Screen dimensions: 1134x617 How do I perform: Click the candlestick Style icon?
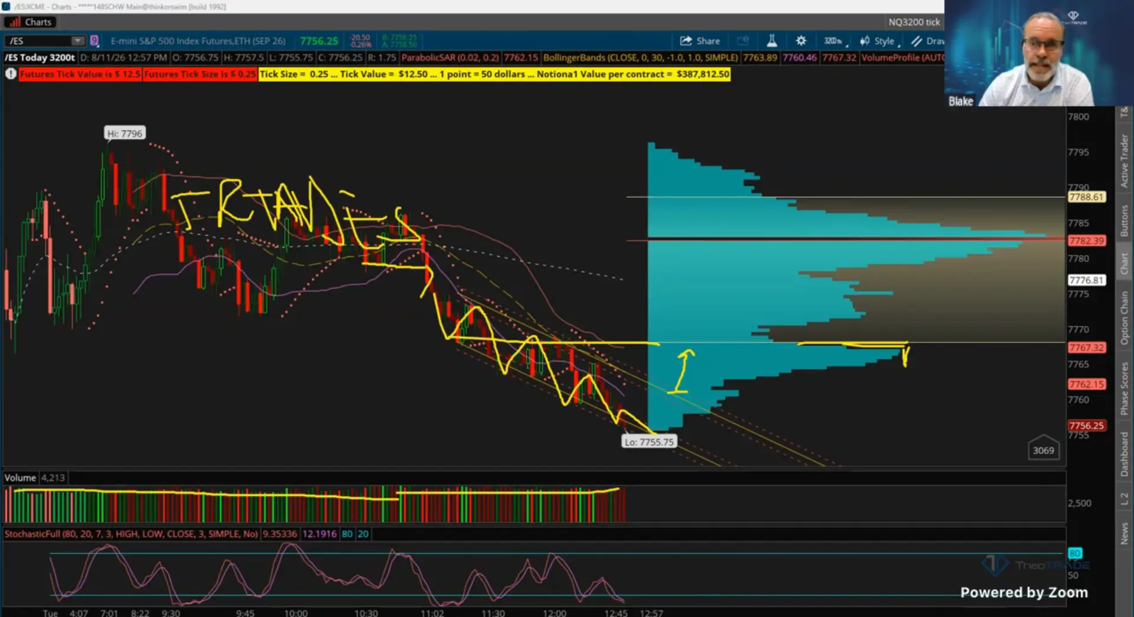(865, 41)
